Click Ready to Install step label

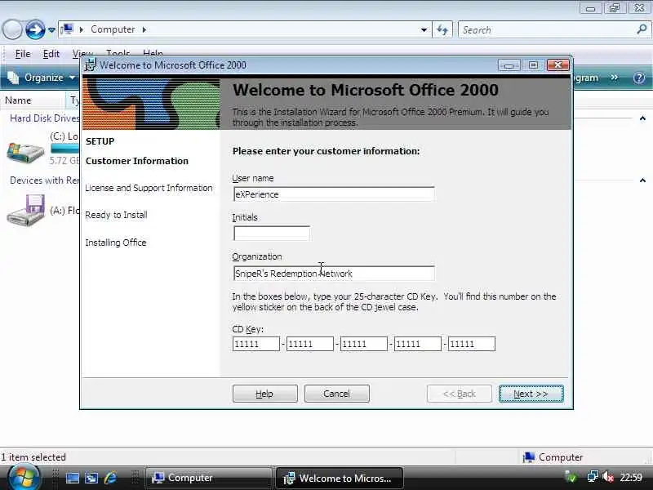pyautogui.click(x=116, y=215)
